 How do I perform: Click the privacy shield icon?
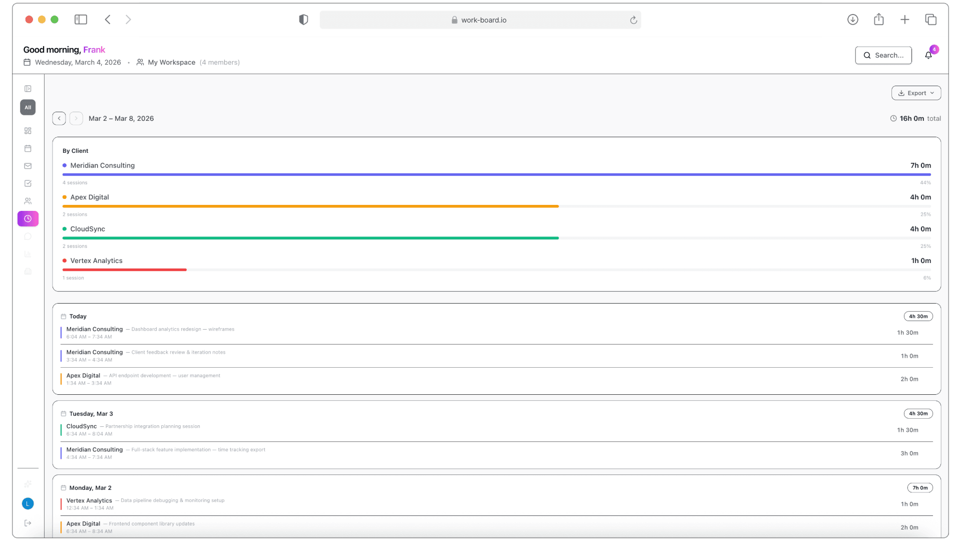(303, 20)
